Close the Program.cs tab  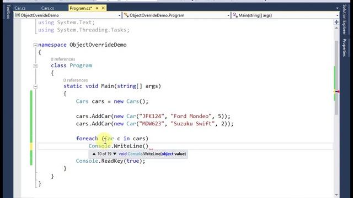[x=103, y=8]
